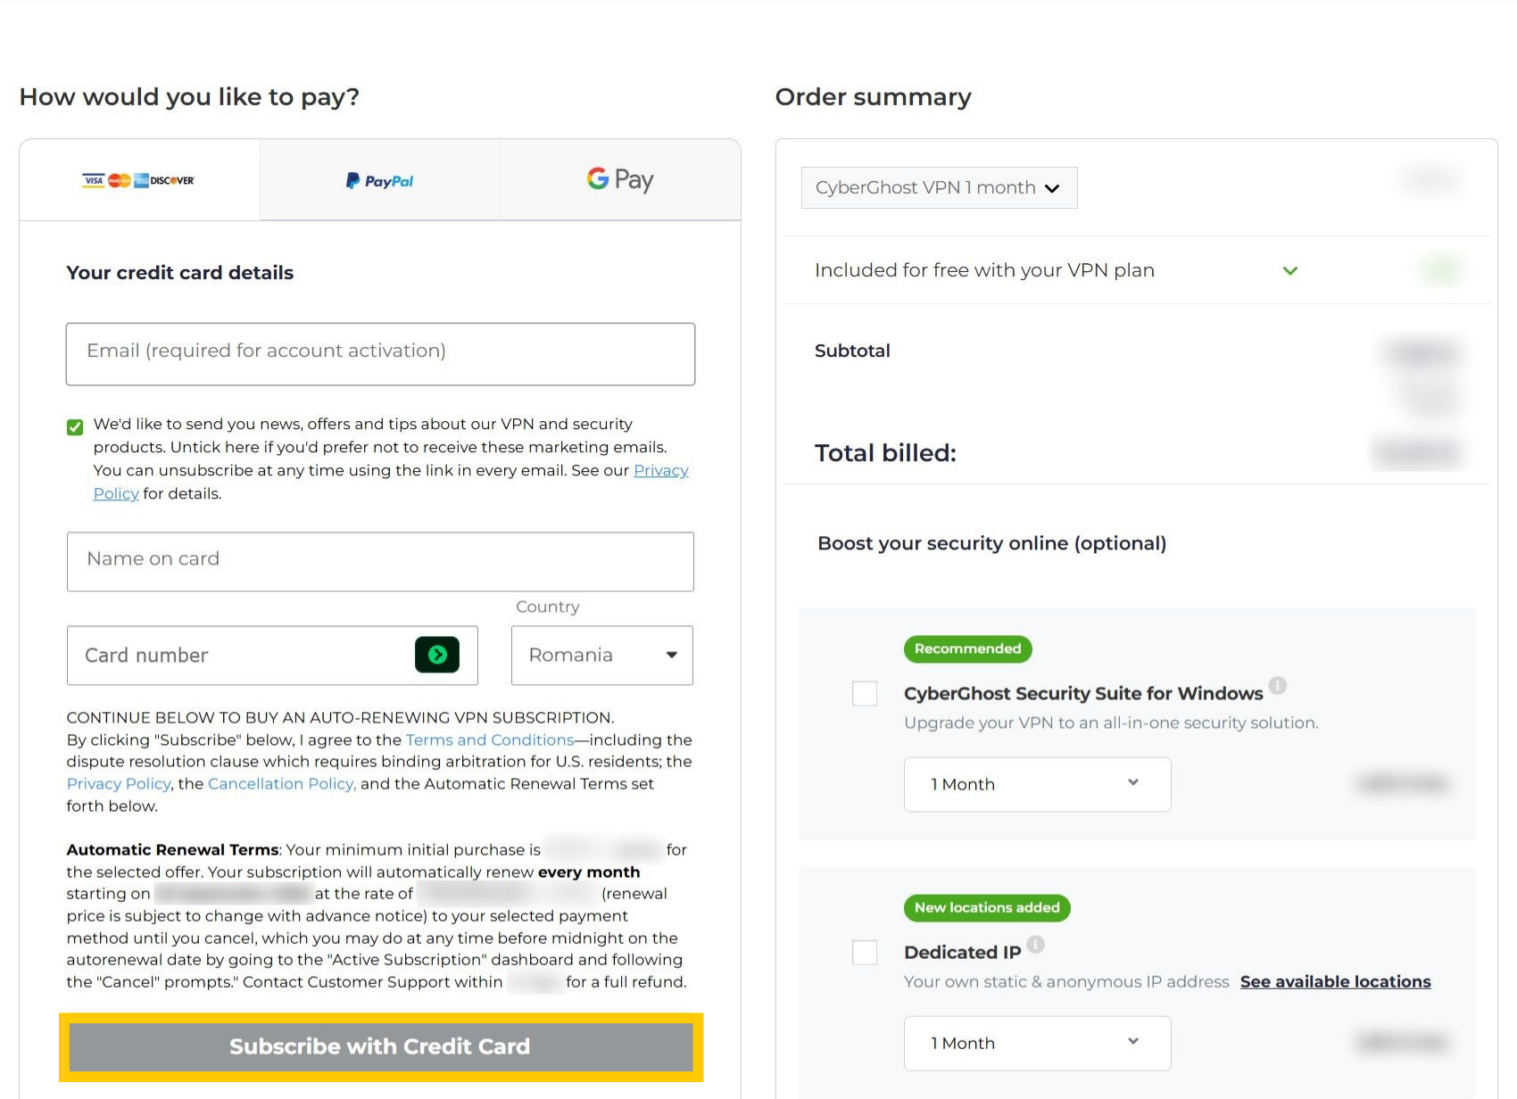Click info icon next to Security Suite for Windows
The image size is (1517, 1099).
(x=1278, y=685)
